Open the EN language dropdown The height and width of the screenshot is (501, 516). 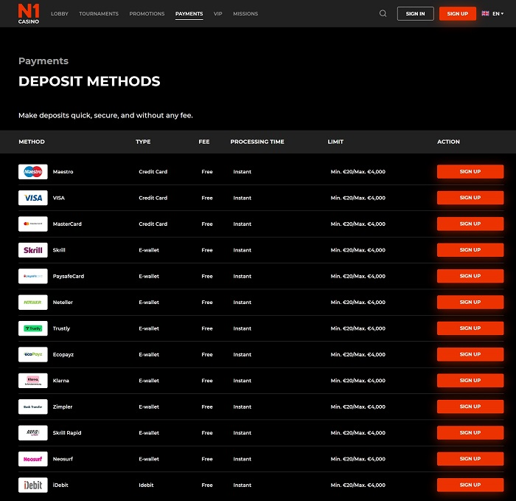tap(498, 13)
